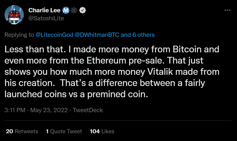Click the spiderweb emoji icon beside the name
The image size is (237, 141).
74,10
